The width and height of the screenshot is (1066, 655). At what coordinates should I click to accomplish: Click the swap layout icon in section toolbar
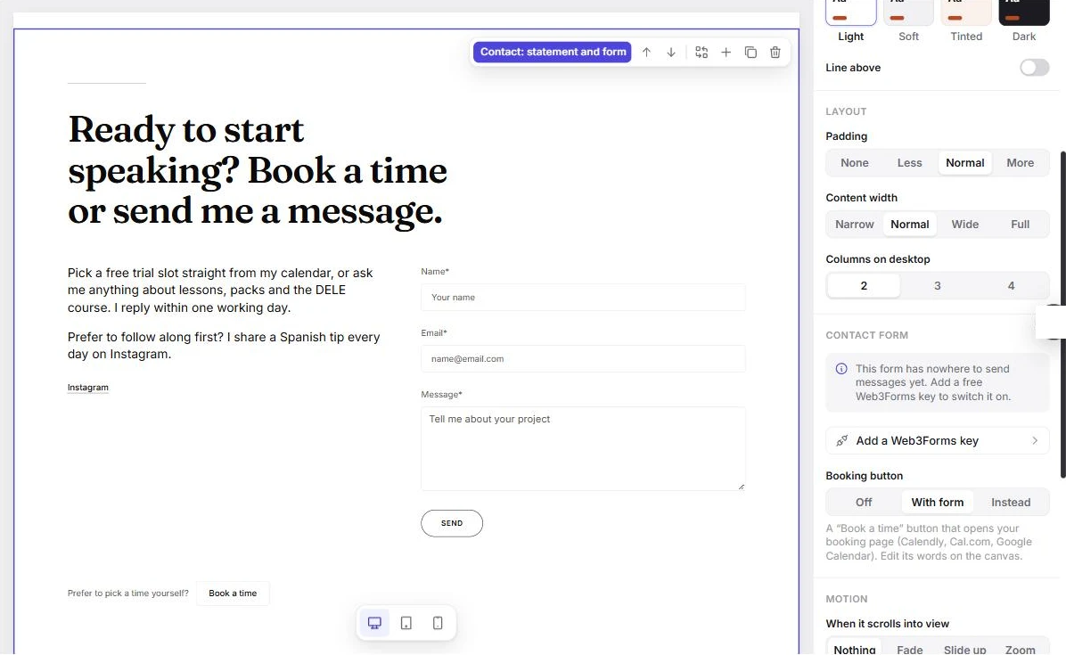(701, 53)
